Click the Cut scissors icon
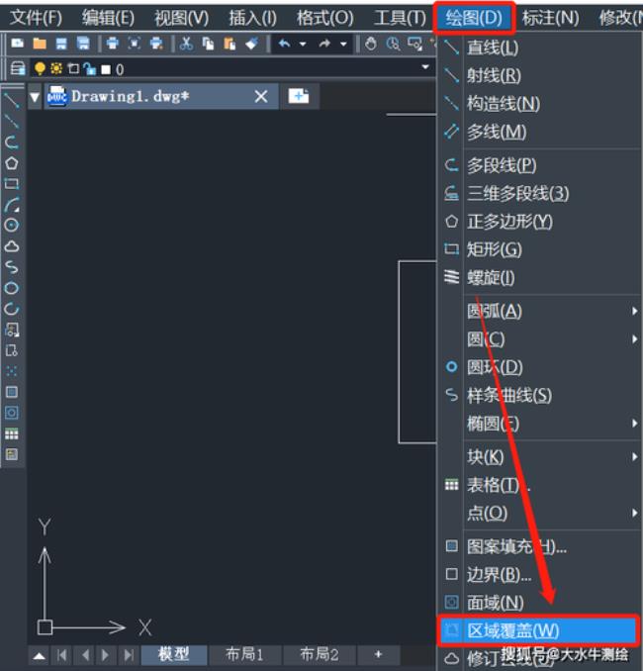The width and height of the screenshot is (643, 671). 186,44
